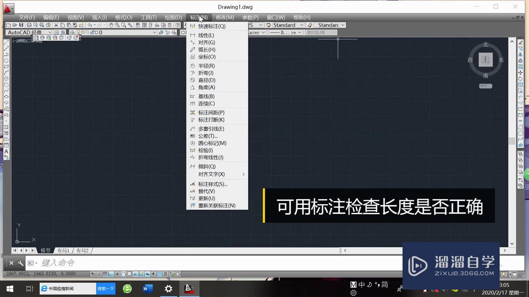Viewport: 529px width, 297px height.
Task: Select the Multiline Text tool (A)
Action: click(x=6, y=151)
